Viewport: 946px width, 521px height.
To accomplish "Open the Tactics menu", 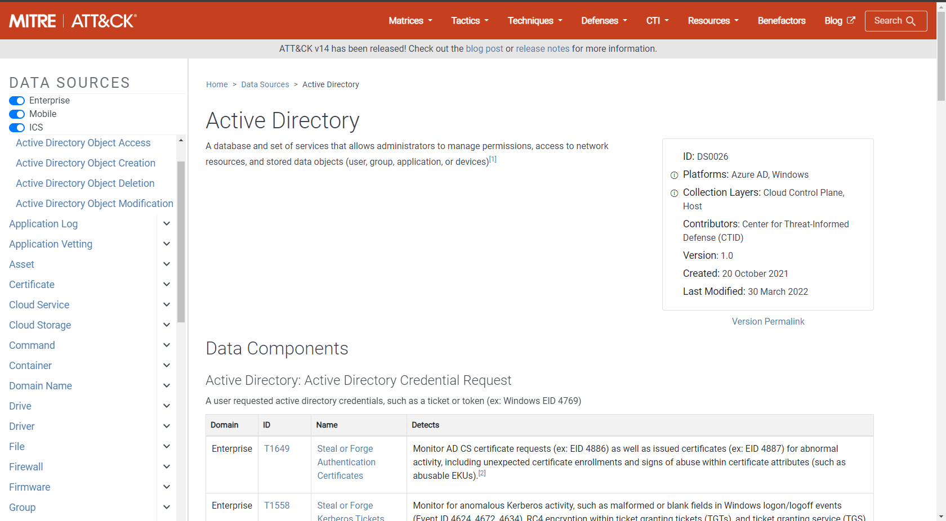I will tap(470, 21).
